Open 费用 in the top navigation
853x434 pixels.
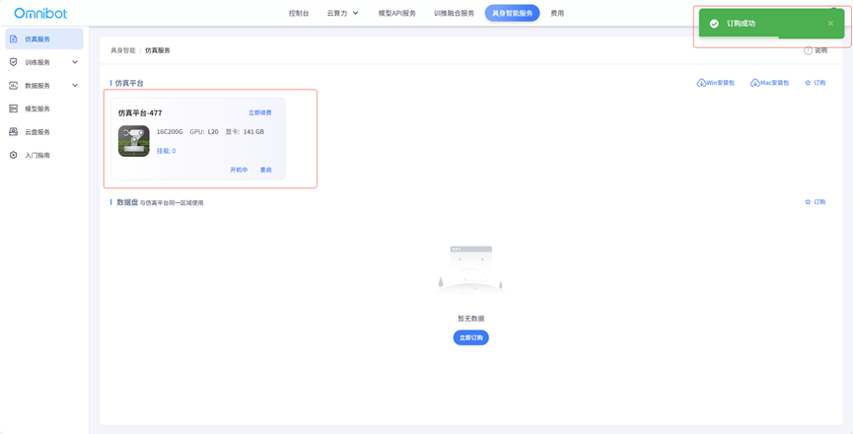pyautogui.click(x=557, y=13)
